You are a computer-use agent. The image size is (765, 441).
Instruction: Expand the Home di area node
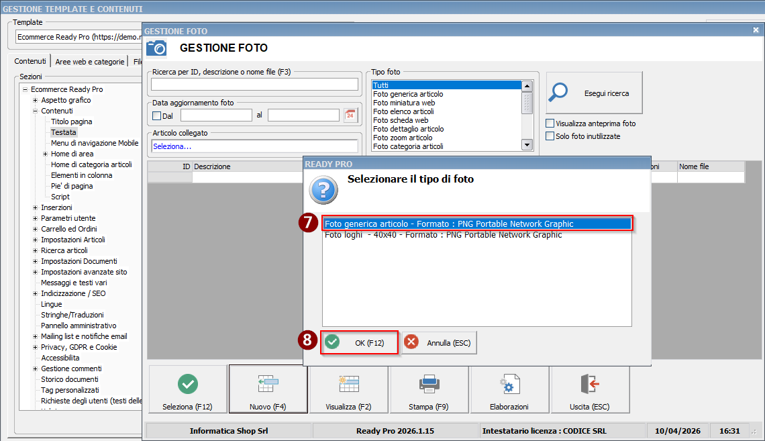click(45, 154)
